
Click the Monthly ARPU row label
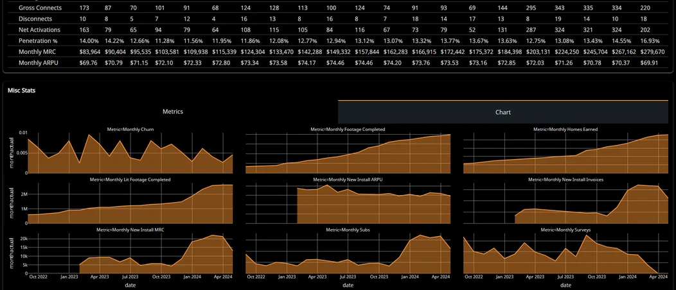coord(37,62)
